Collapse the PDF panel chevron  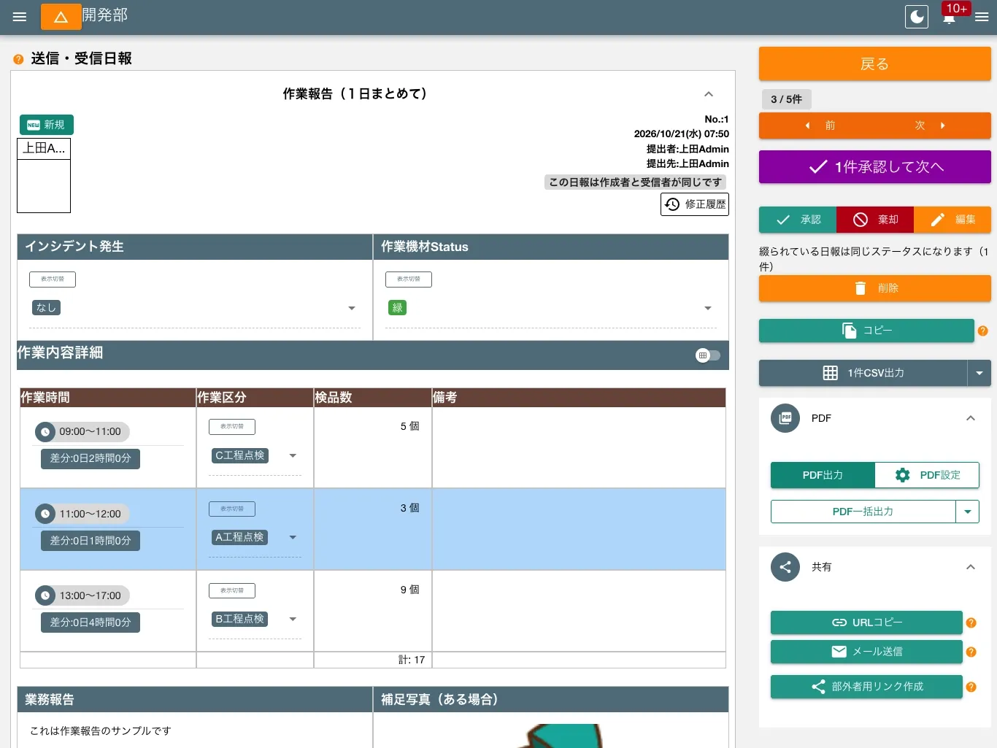click(971, 418)
